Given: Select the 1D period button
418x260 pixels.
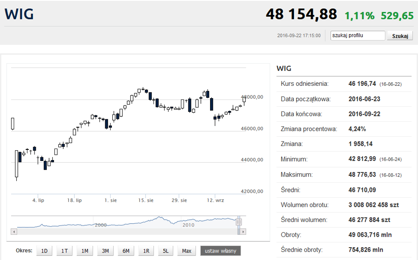Looking at the screenshot, I should (x=44, y=251).
